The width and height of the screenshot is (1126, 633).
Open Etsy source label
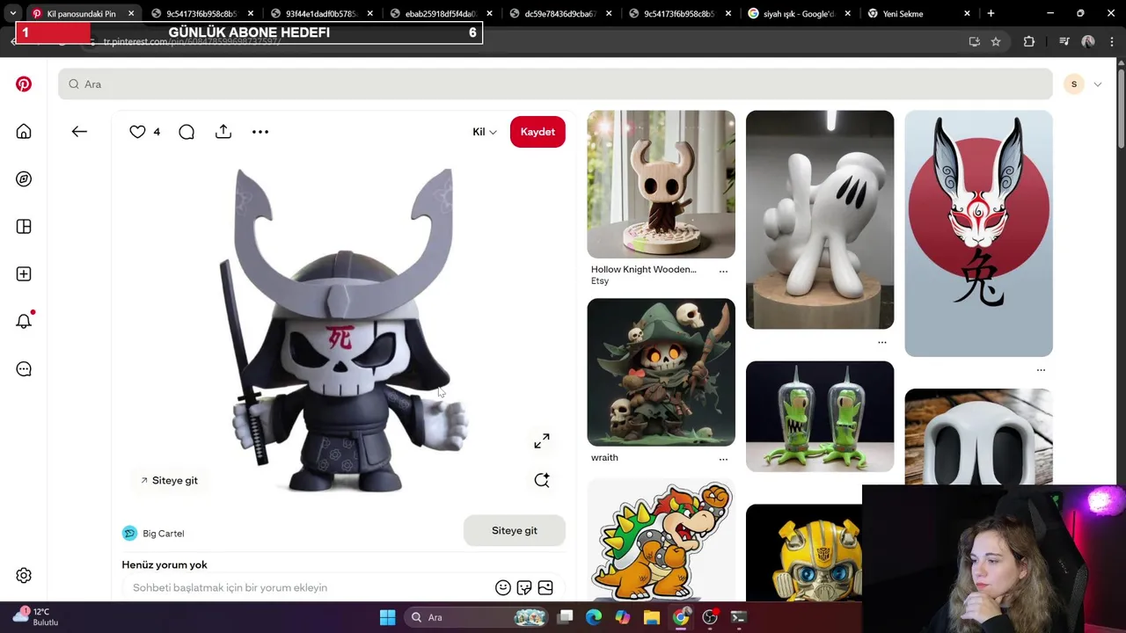tap(600, 281)
